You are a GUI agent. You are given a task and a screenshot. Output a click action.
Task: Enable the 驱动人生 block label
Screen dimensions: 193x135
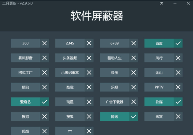point(115,58)
